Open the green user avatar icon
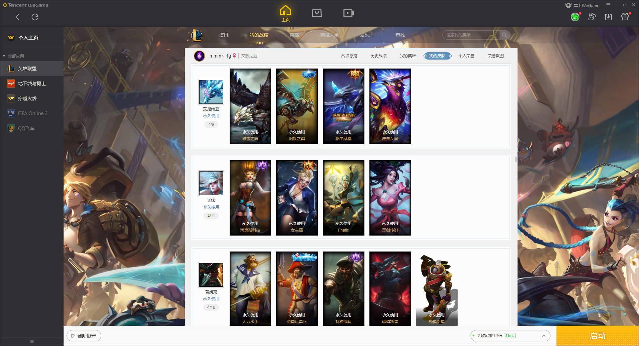 pos(575,17)
